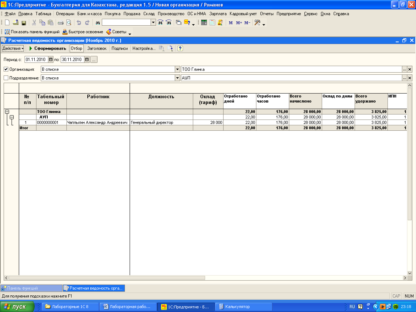Click the Заголовок button
416x312 pixels.
click(97, 48)
